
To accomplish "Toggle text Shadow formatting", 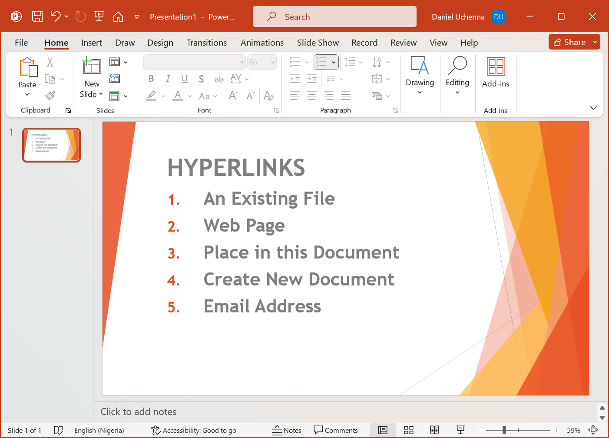I will click(201, 79).
